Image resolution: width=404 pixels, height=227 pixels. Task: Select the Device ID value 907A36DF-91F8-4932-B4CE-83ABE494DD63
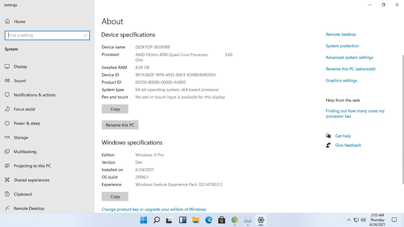click(x=175, y=75)
